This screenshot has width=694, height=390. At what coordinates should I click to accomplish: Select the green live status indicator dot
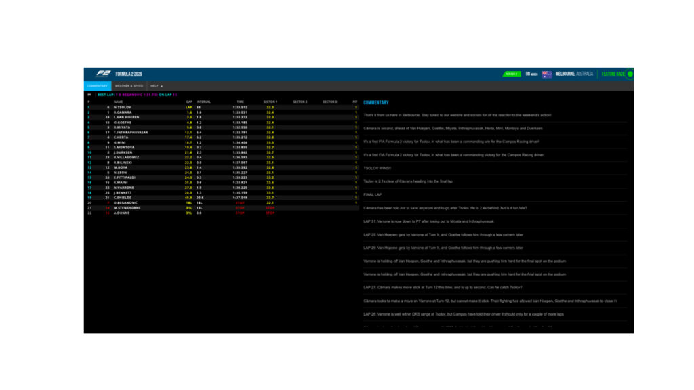click(630, 75)
